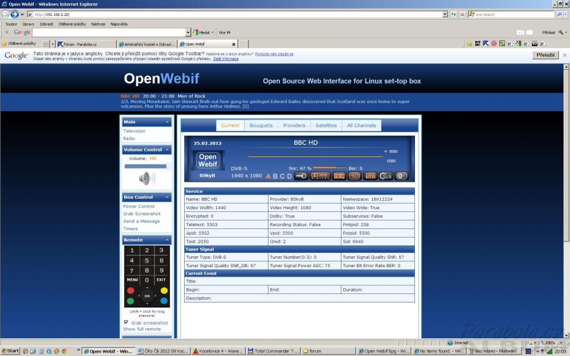Open the Google search box dropdown

coord(188,32)
